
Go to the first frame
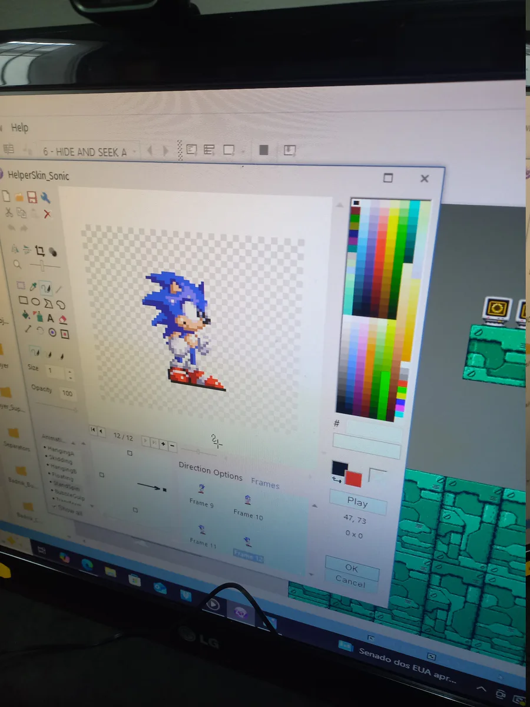[93, 431]
